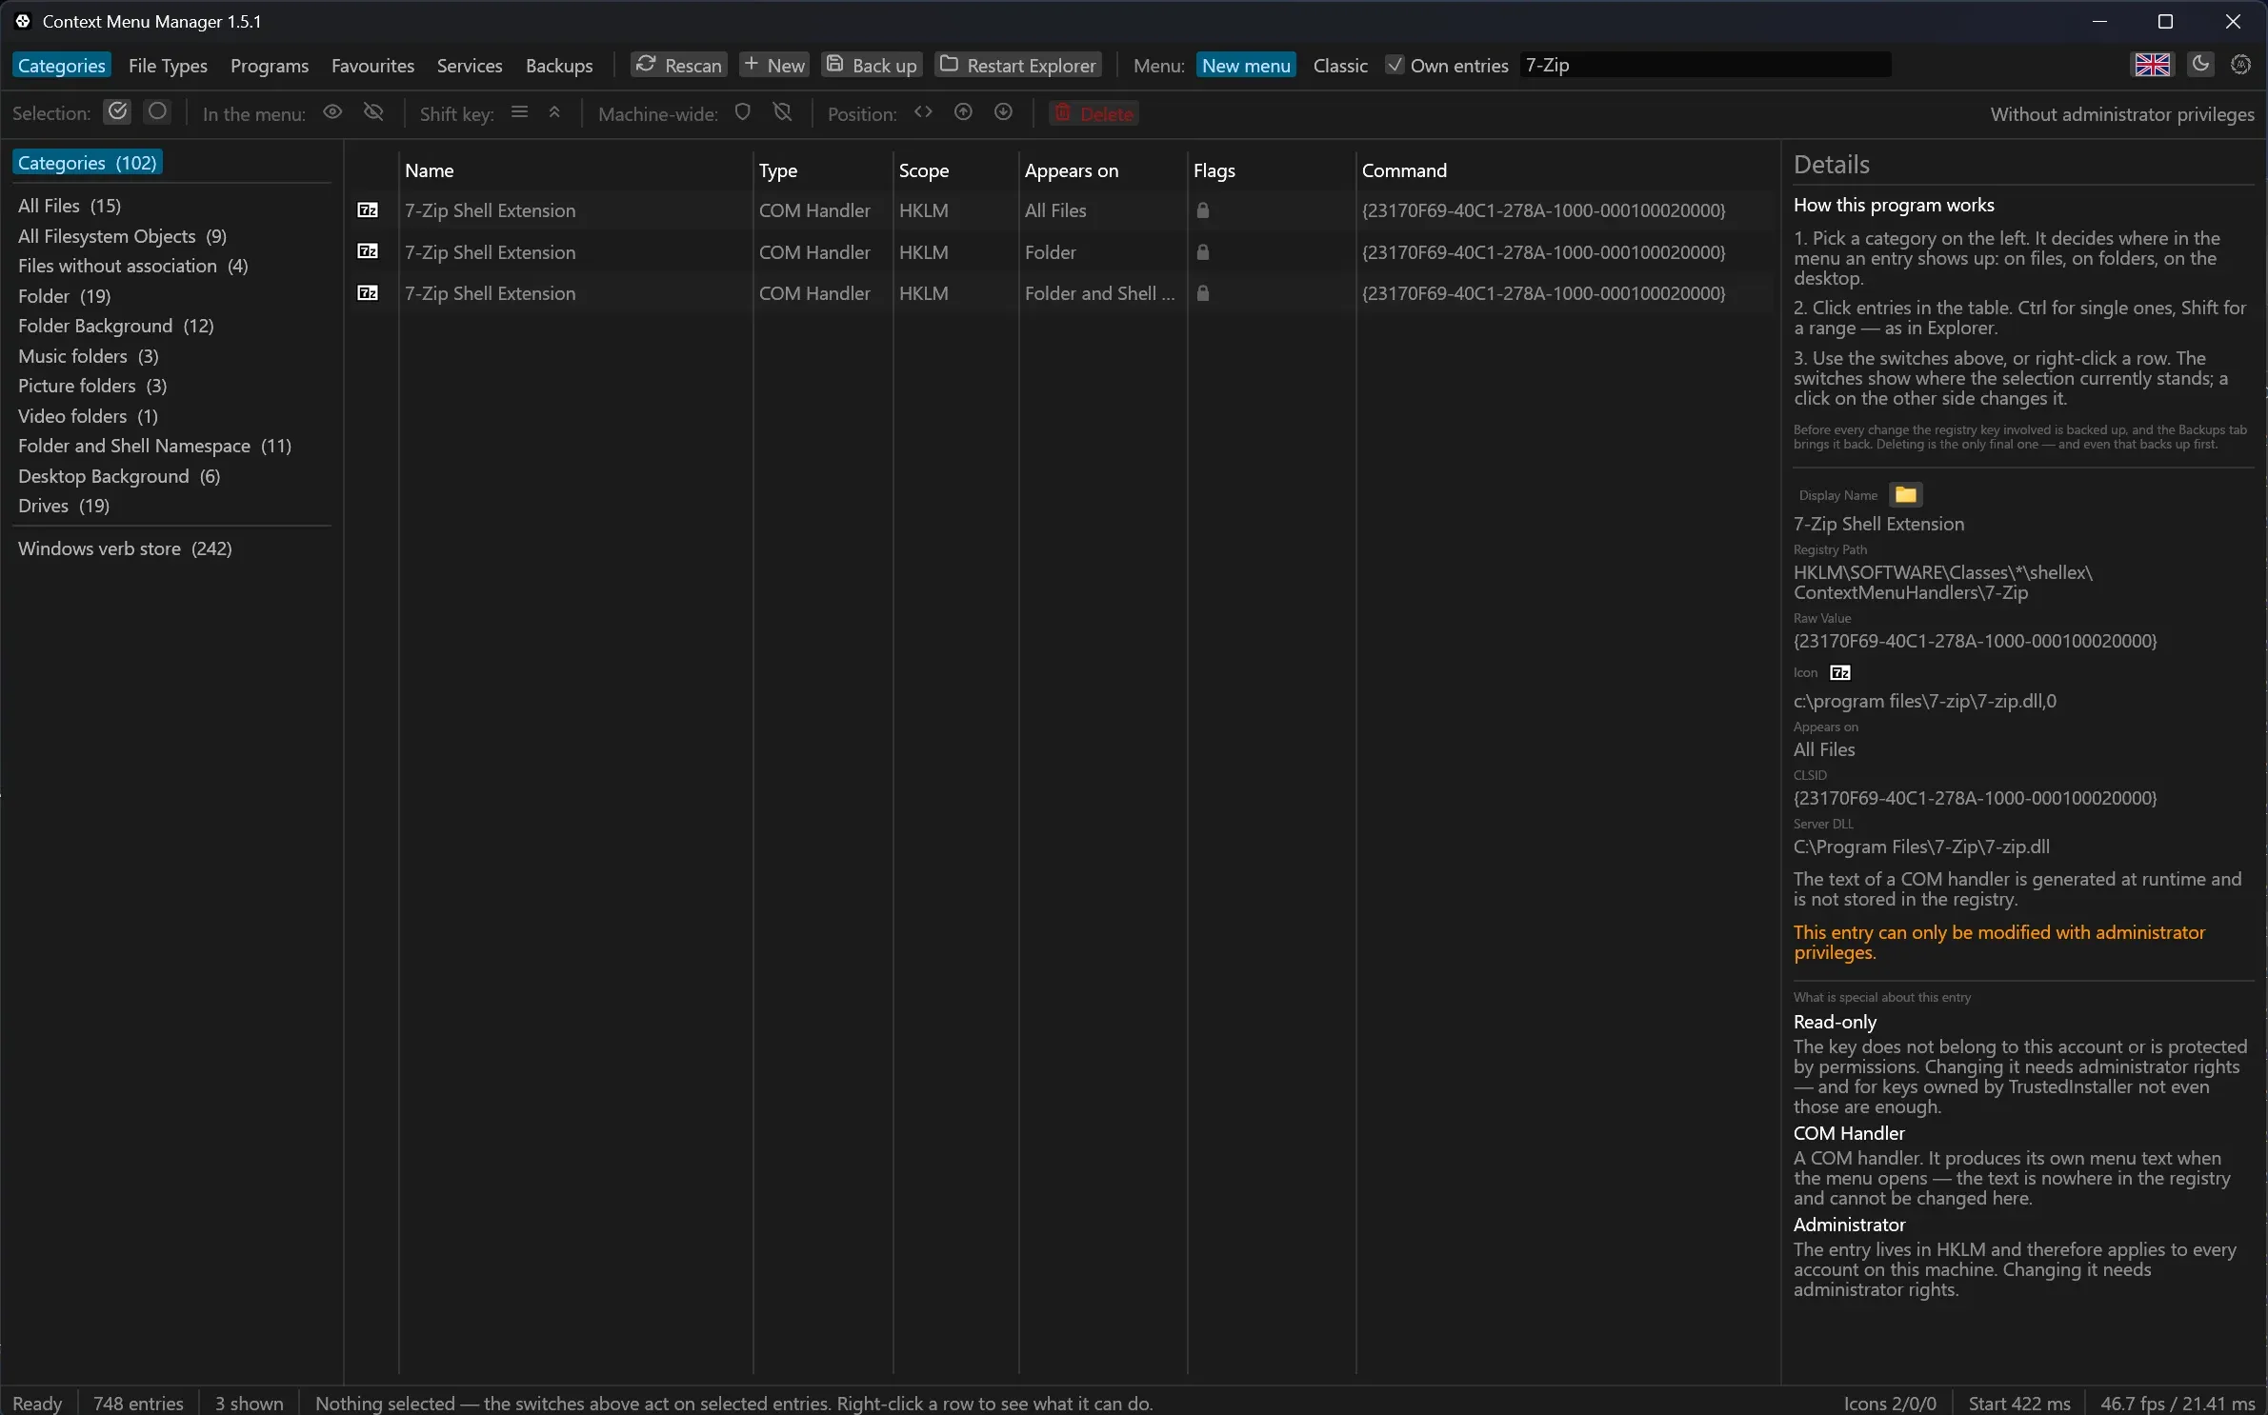This screenshot has width=2268, height=1415.
Task: Open the Programs tab
Action: coord(269,65)
